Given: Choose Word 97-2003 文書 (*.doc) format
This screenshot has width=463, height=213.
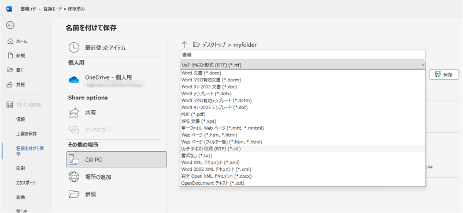Looking at the screenshot, I should [x=303, y=87].
